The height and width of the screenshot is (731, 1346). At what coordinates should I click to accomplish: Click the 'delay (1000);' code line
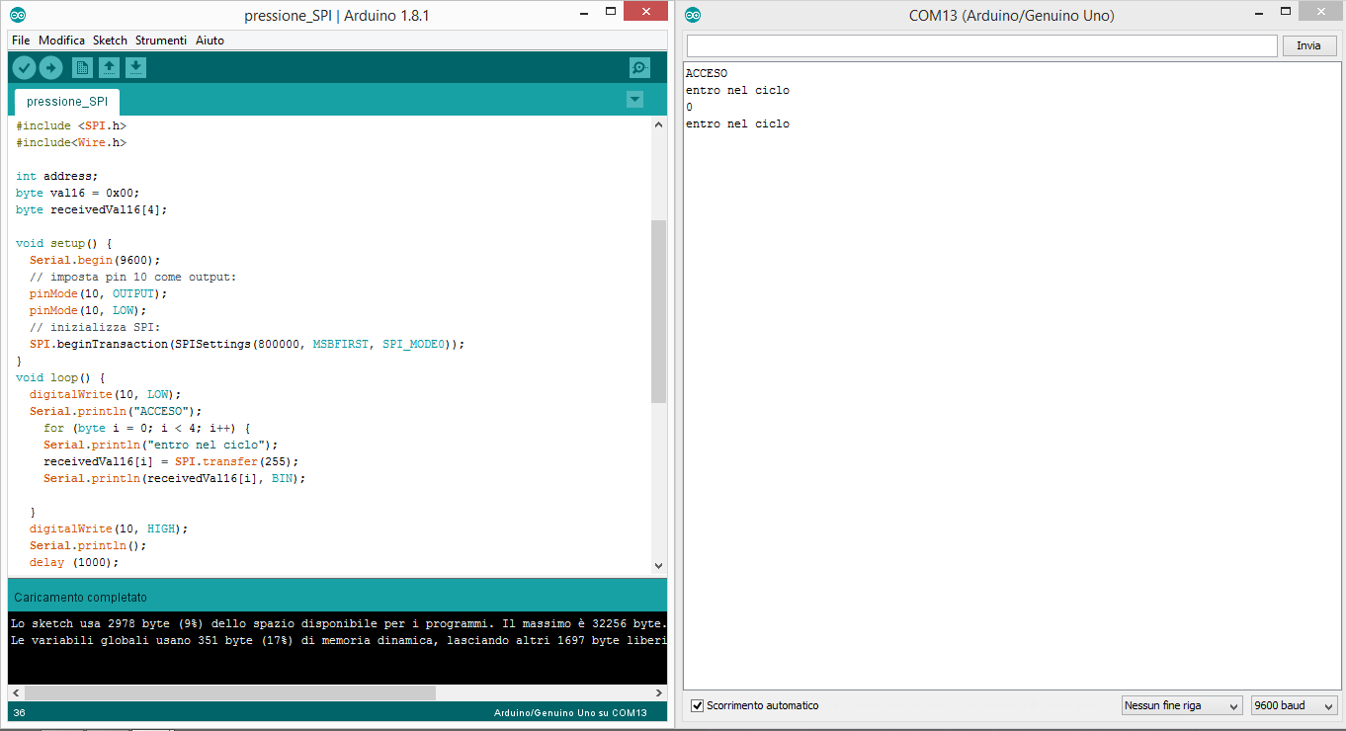coord(74,562)
